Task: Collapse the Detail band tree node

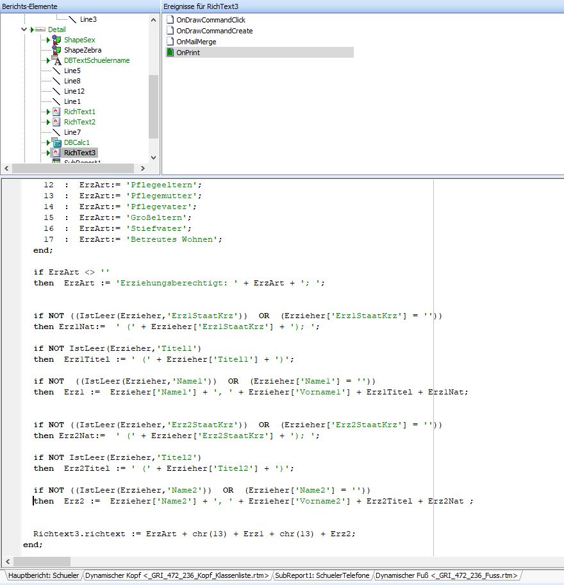Action: click(24, 29)
